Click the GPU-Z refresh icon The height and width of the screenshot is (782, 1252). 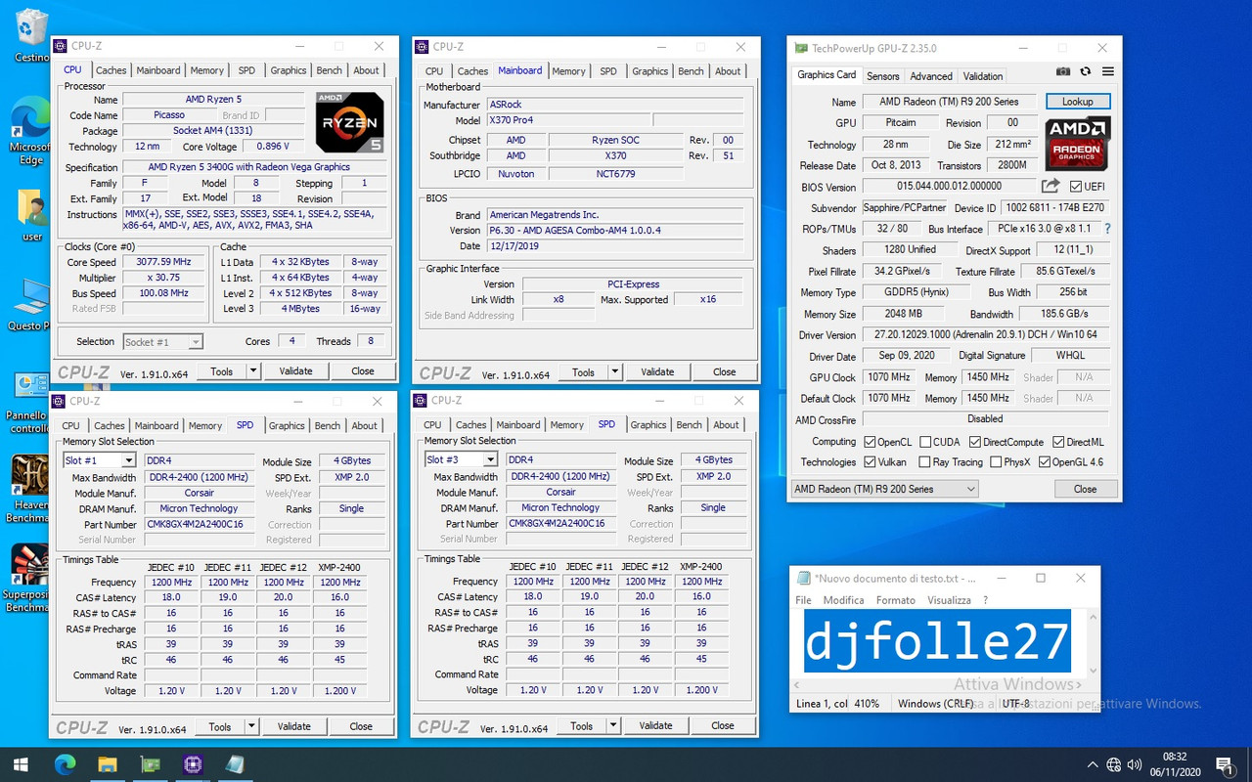(x=1085, y=71)
